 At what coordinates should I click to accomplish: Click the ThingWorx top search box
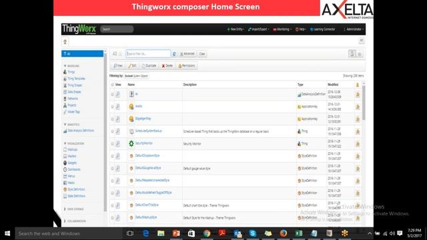pyautogui.click(x=117, y=29)
